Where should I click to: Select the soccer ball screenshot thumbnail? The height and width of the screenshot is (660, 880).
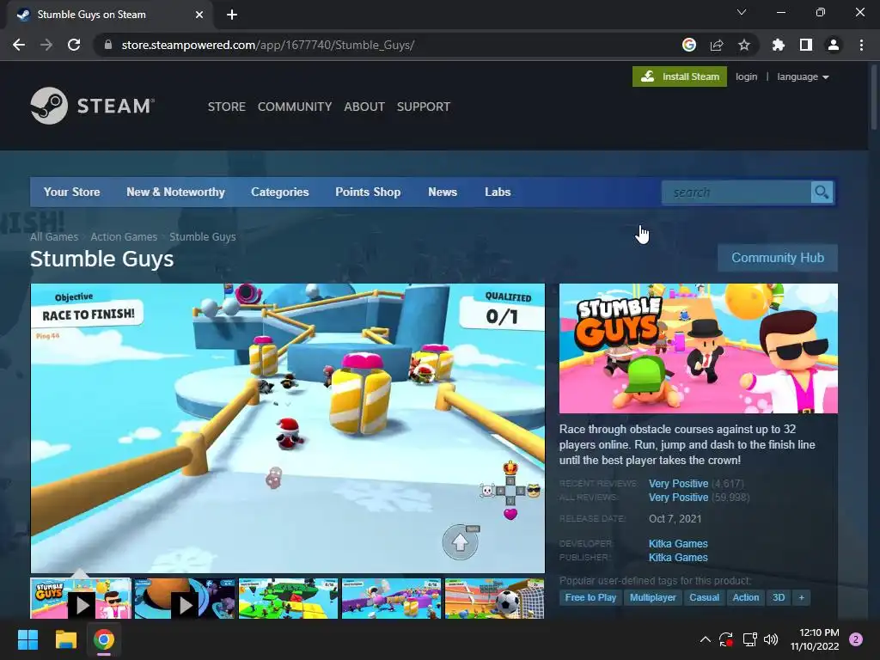(494, 599)
